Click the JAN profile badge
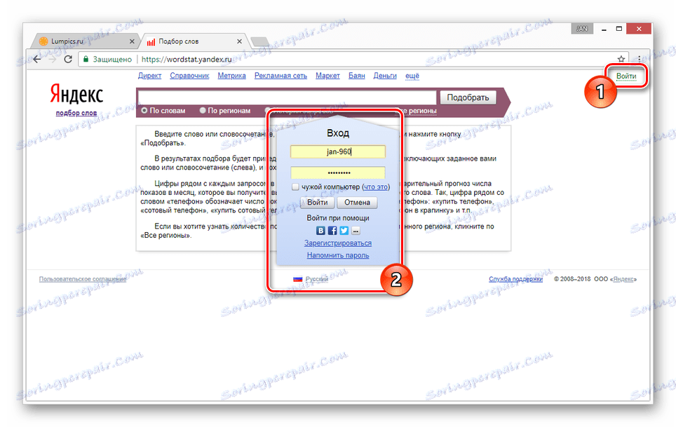 pos(582,29)
